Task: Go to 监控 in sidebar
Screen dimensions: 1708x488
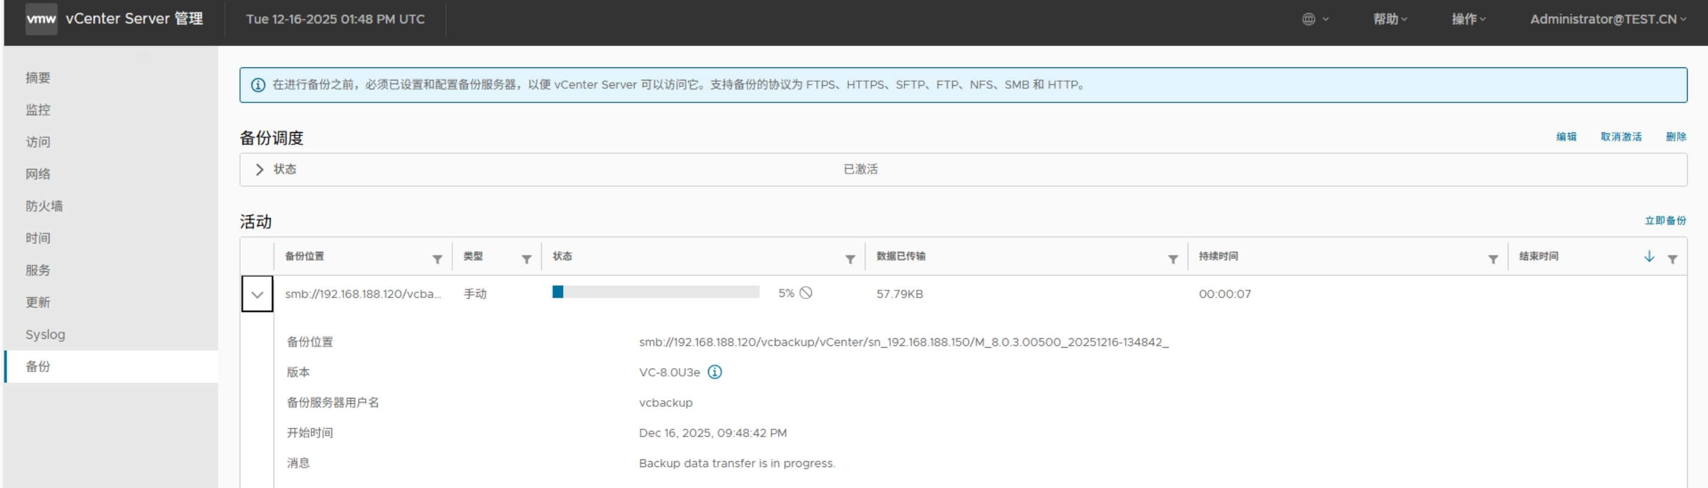Action: click(x=111, y=110)
